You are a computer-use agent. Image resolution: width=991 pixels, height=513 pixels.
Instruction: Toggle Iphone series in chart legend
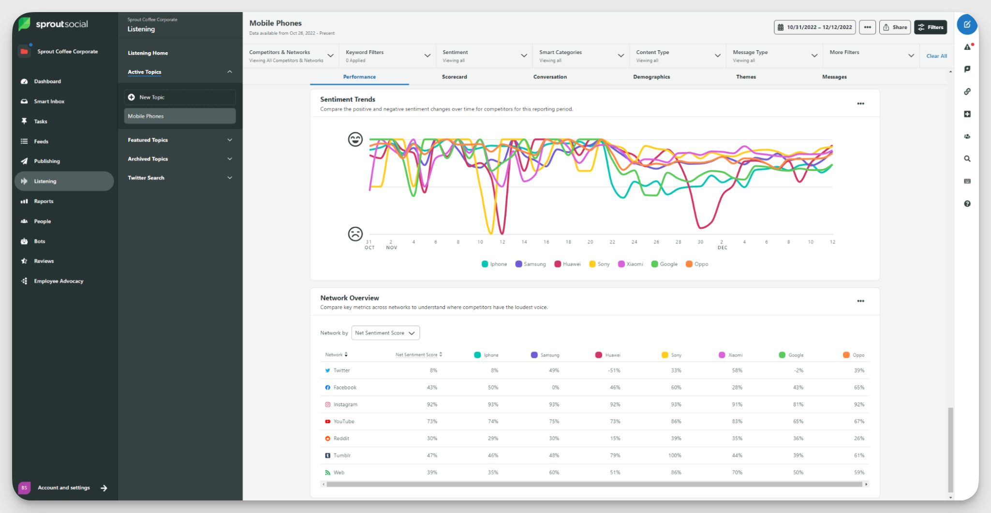click(494, 264)
